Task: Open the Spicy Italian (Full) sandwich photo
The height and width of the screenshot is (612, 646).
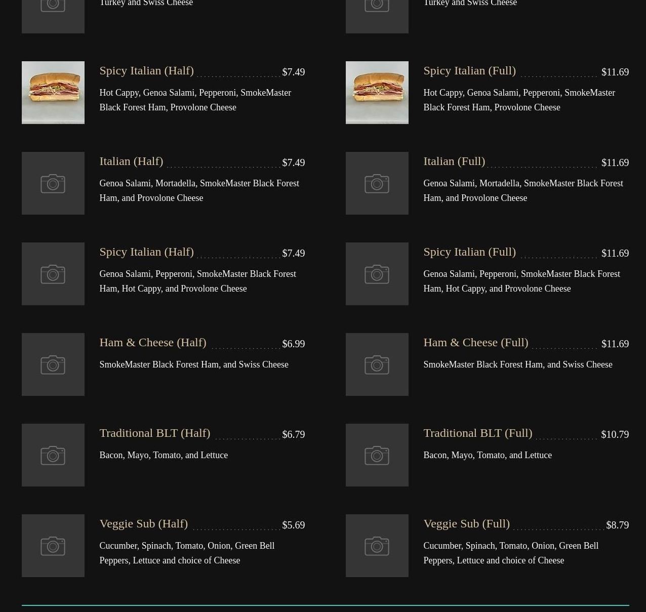Action: (377, 93)
